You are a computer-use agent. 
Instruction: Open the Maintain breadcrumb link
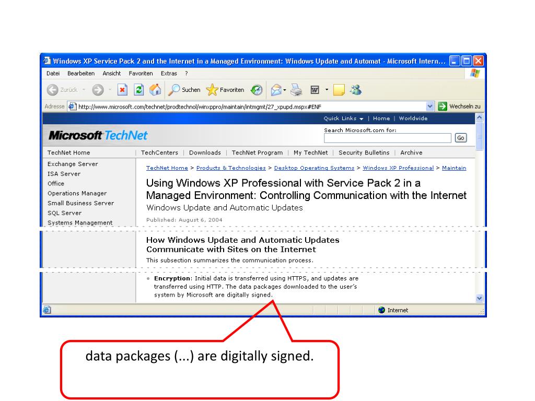point(454,168)
